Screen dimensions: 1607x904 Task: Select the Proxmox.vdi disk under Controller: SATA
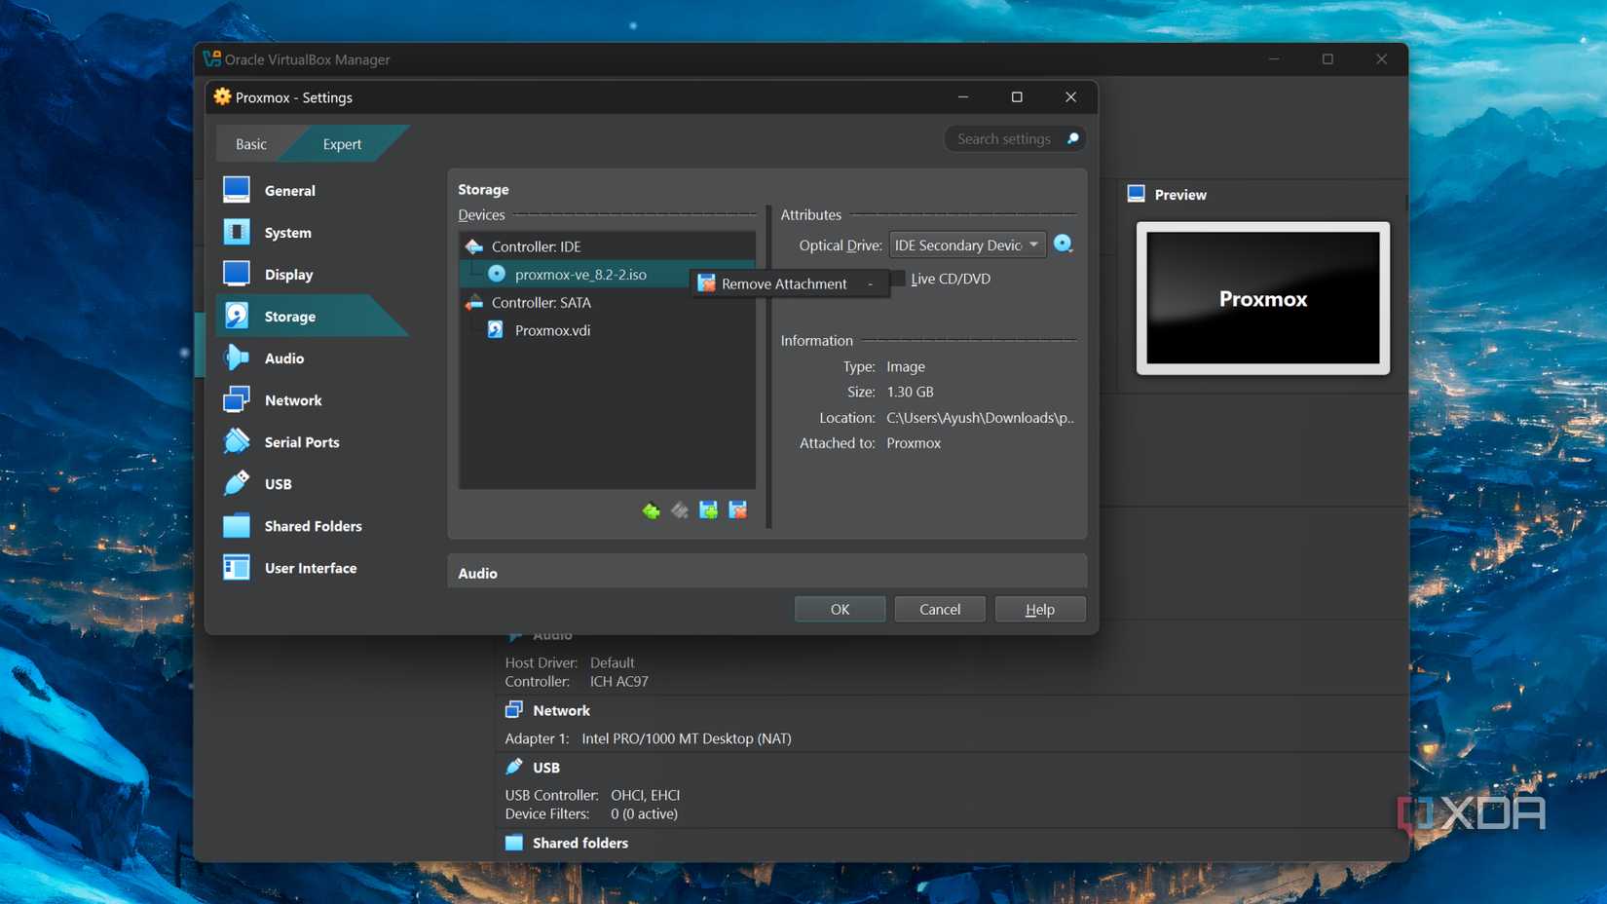(552, 330)
